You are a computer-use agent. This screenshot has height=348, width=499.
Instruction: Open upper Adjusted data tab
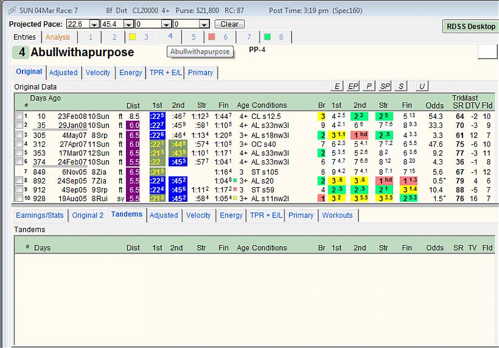pos(63,73)
